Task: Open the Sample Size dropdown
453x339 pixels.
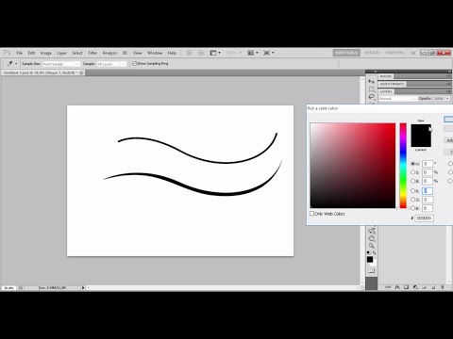Action: click(61, 64)
